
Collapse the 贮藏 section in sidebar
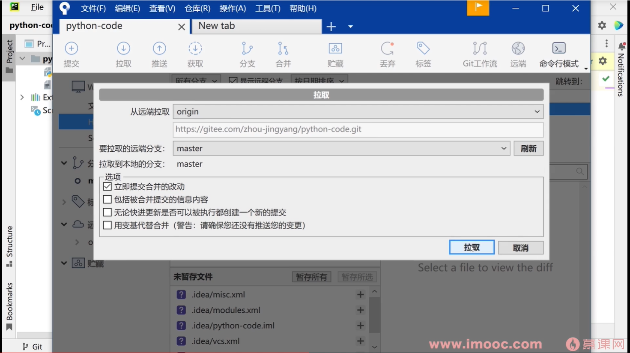pos(63,263)
